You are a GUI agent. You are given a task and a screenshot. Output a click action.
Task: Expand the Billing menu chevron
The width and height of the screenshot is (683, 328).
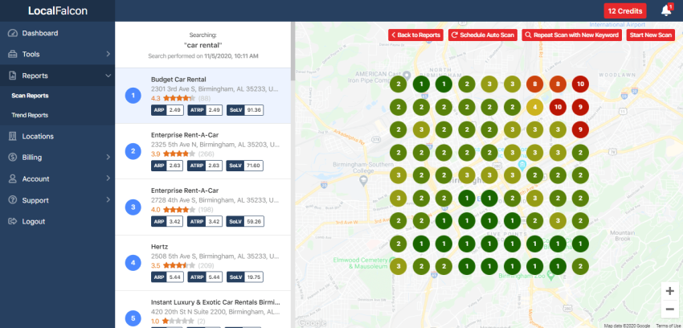(108, 158)
